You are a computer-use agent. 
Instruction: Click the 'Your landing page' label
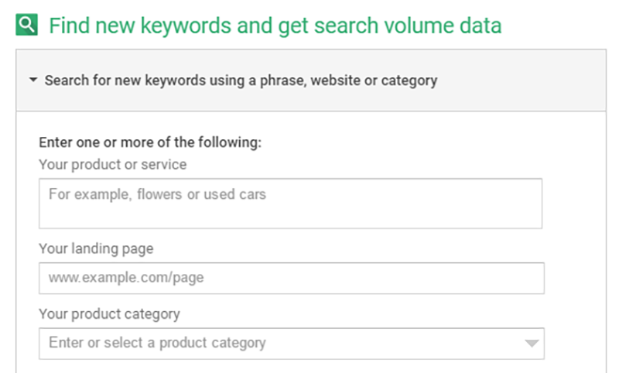pyautogui.click(x=96, y=248)
